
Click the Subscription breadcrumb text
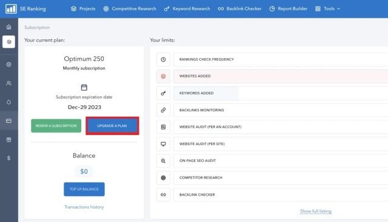(37, 27)
